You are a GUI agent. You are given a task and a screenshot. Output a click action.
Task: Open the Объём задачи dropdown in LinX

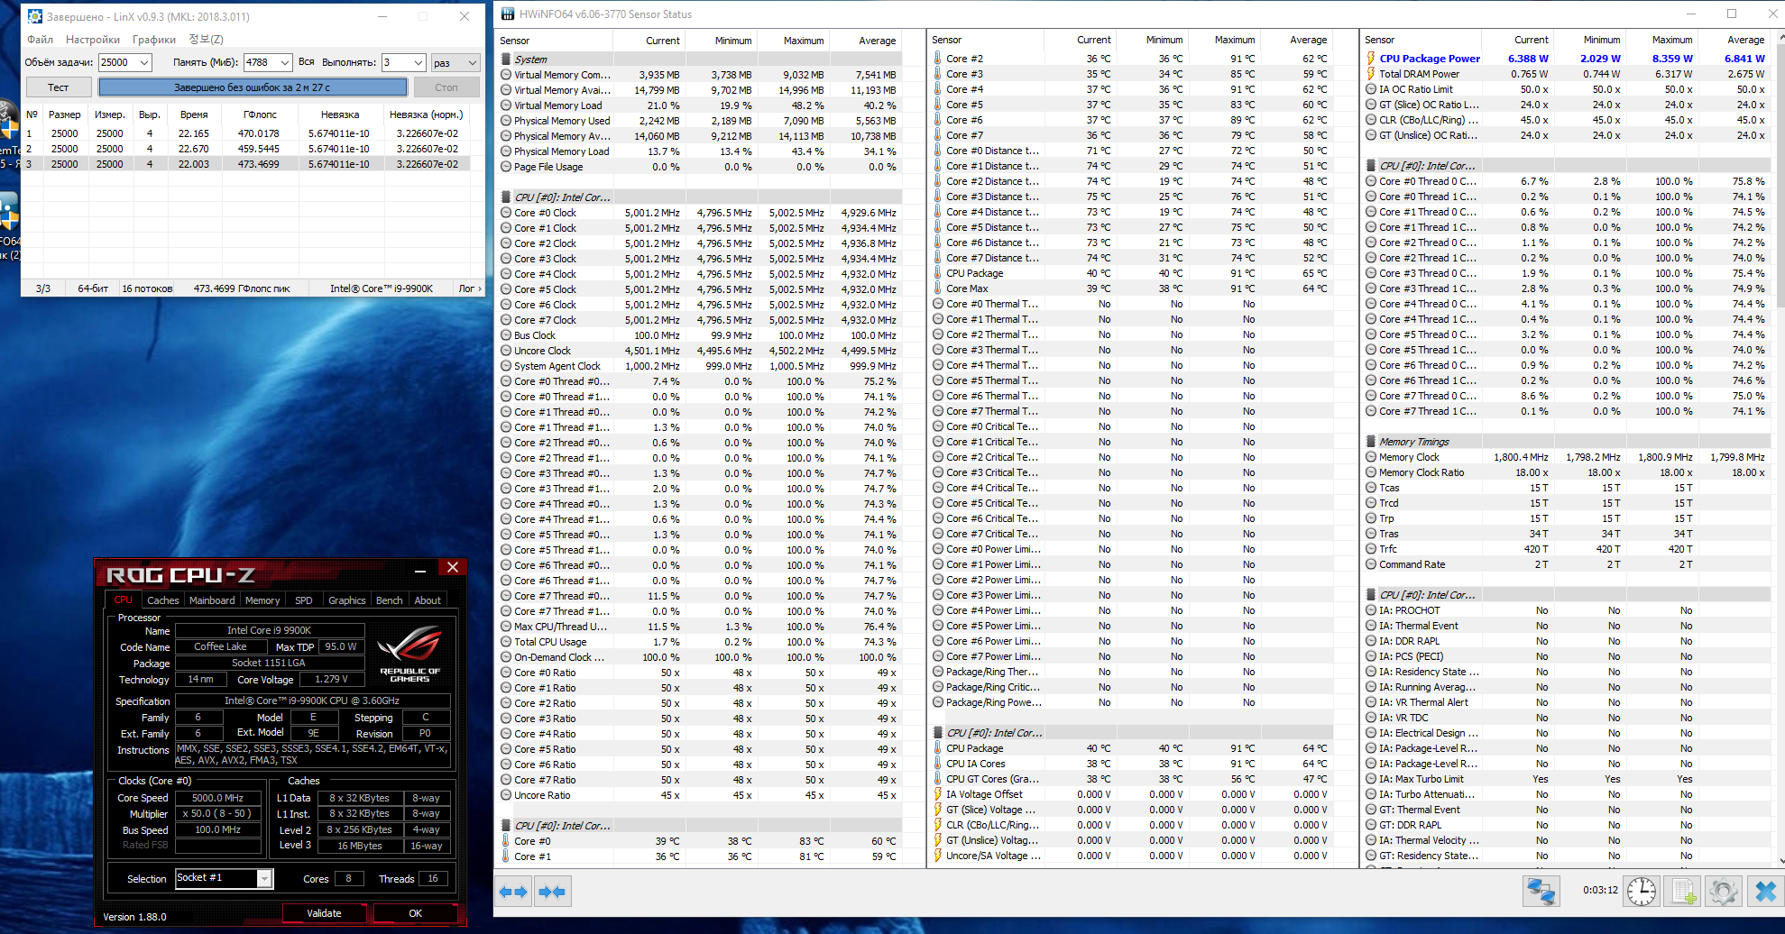[143, 62]
